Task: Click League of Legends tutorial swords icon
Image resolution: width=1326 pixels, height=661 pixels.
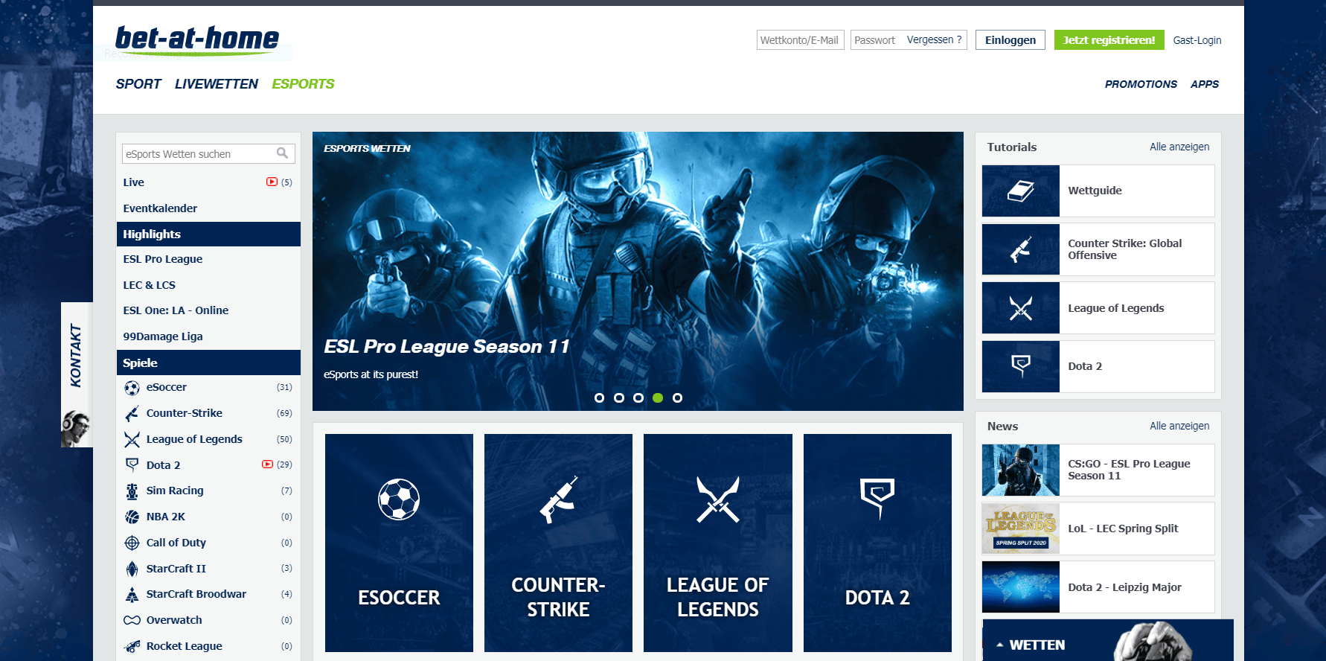Action: (1021, 308)
